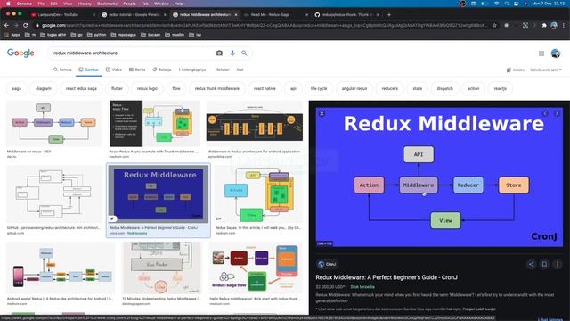This screenshot has height=321, width=570.
Task: Save previewed image to collection
Action: click(544, 264)
